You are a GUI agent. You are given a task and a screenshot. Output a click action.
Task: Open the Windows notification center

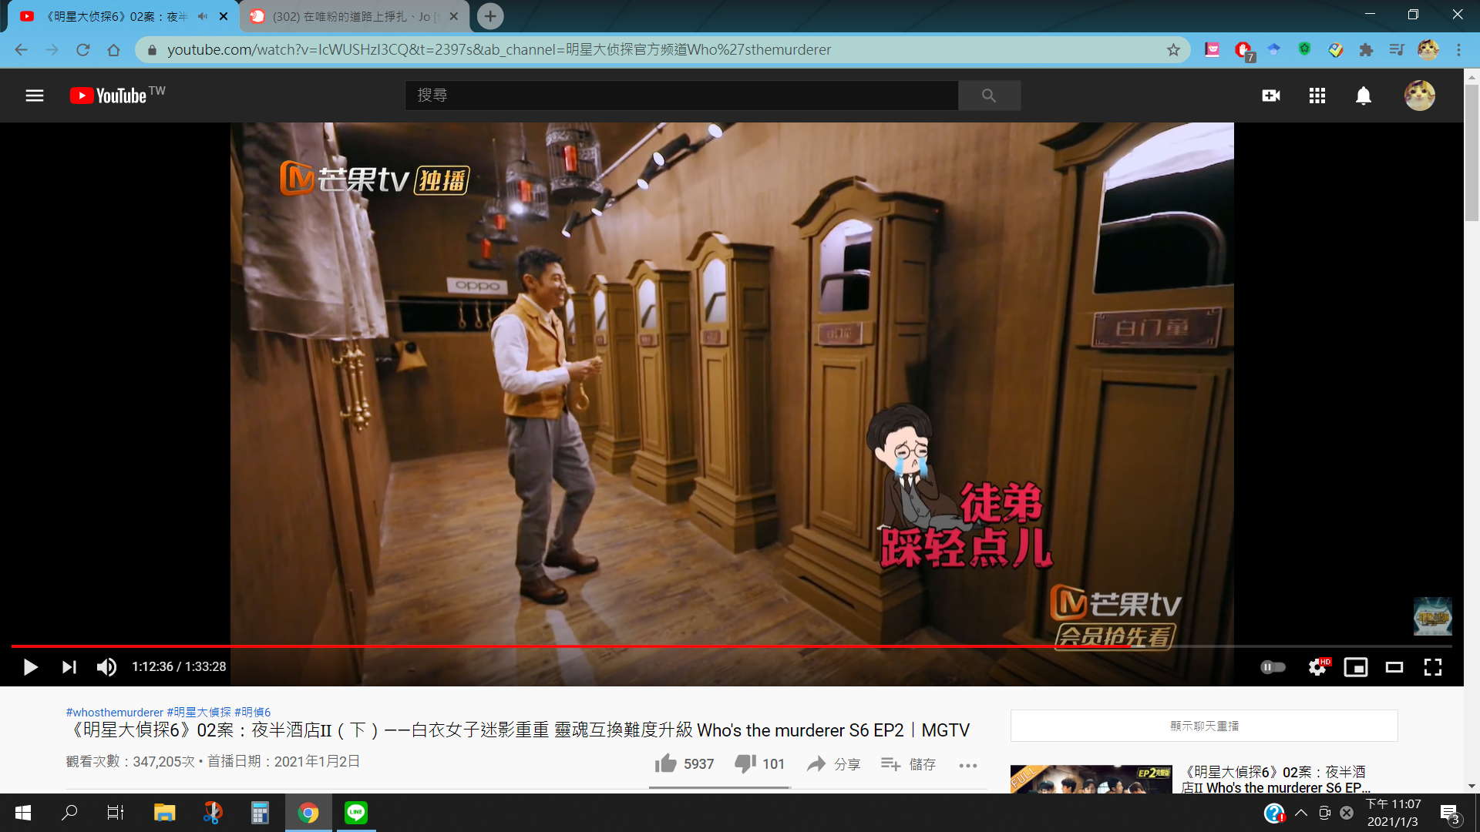1449,814
